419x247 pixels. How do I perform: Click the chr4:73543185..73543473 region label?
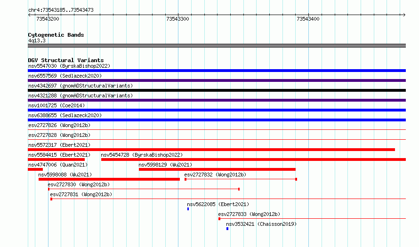[61, 10]
